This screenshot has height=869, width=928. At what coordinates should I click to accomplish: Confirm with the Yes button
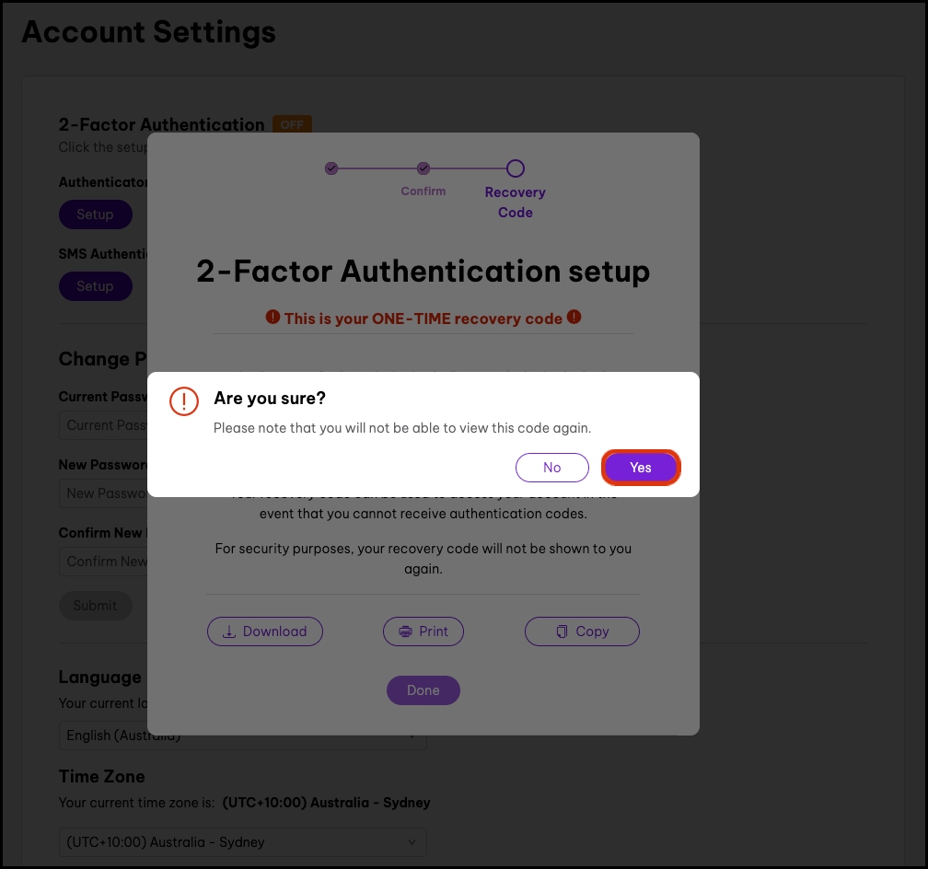tap(641, 468)
